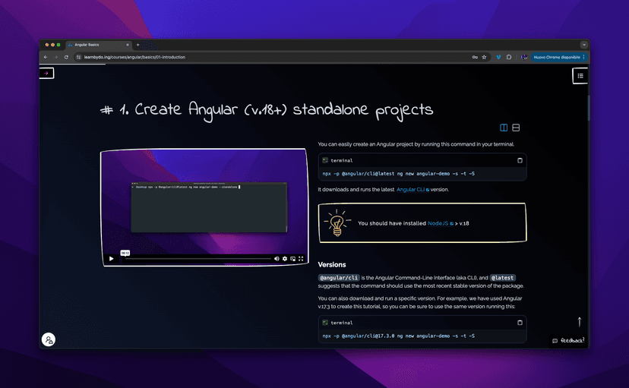The height and width of the screenshot is (388, 629).
Task: Click Nuovo Chrome disponibile update button
Action: (559, 57)
